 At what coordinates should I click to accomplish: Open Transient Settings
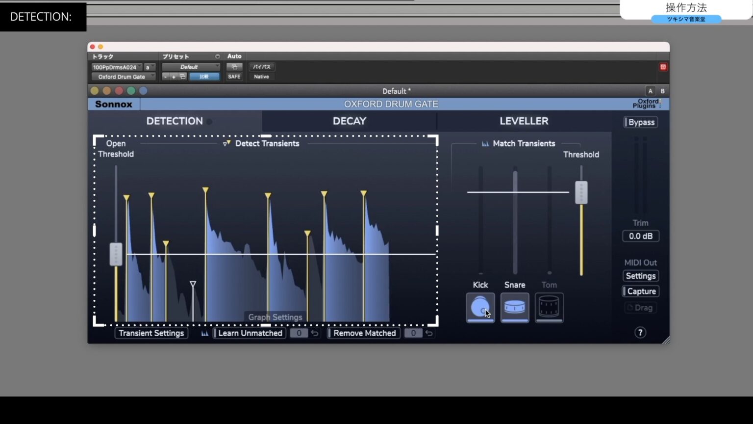[151, 333]
